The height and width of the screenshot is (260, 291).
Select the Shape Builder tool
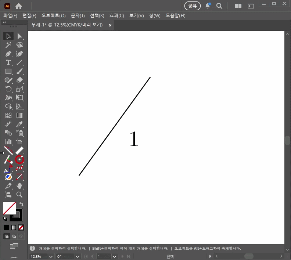pyautogui.click(x=8, y=106)
